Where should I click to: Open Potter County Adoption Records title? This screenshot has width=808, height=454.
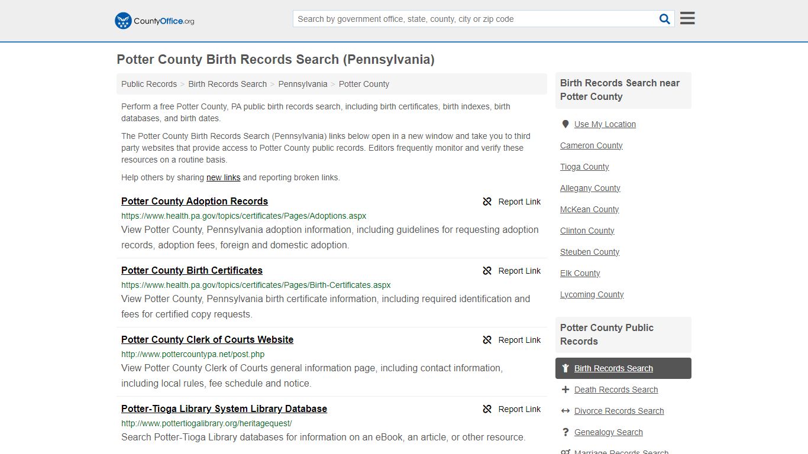(x=195, y=201)
